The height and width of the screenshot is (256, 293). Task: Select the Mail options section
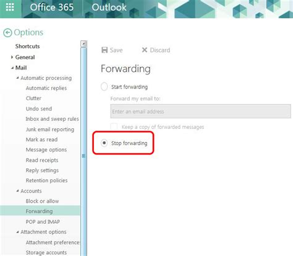click(21, 68)
